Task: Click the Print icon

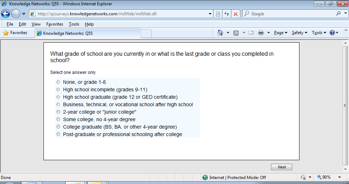Action: click(261, 33)
